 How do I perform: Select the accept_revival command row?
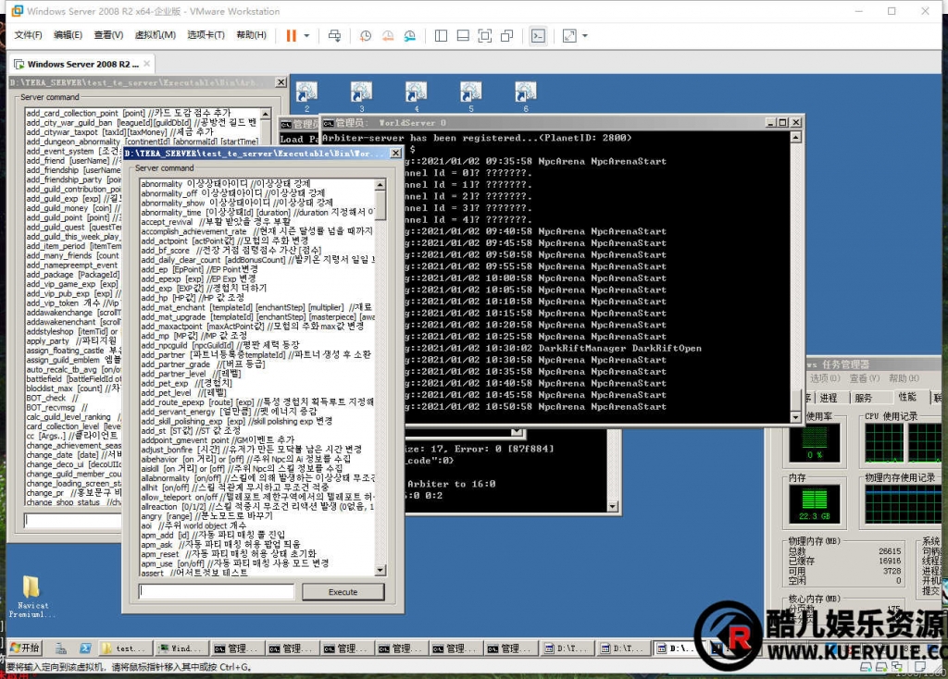click(257, 222)
